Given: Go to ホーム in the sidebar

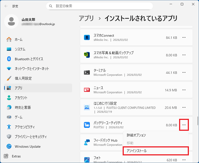Looking at the screenshot, I should [x=38, y=39].
